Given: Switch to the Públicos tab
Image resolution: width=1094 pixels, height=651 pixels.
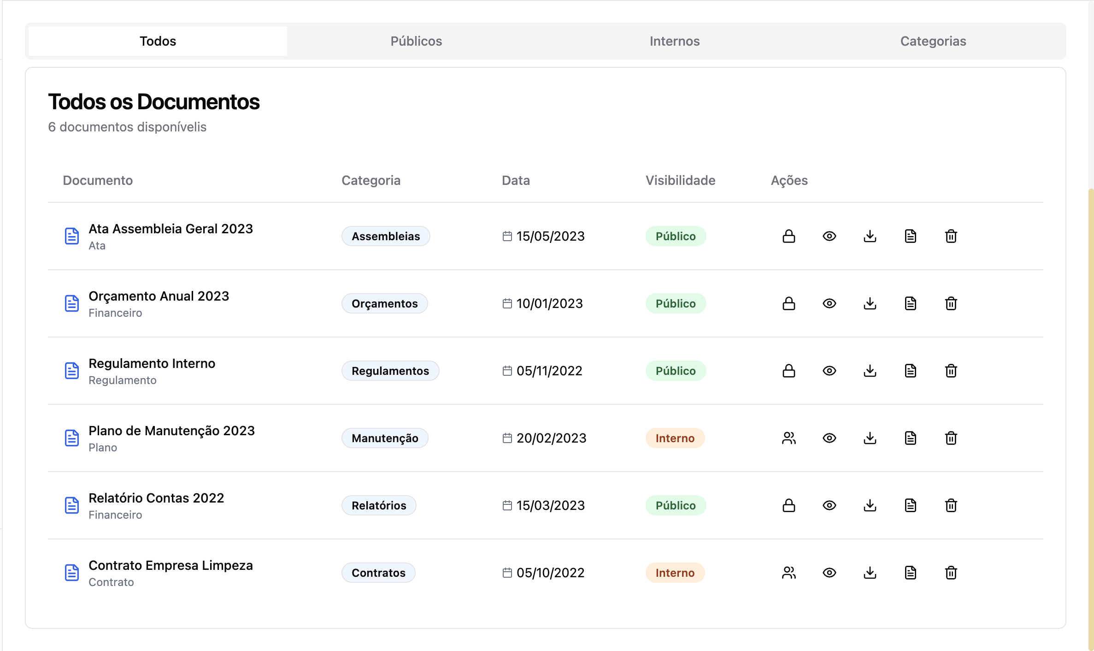Looking at the screenshot, I should click(x=416, y=41).
